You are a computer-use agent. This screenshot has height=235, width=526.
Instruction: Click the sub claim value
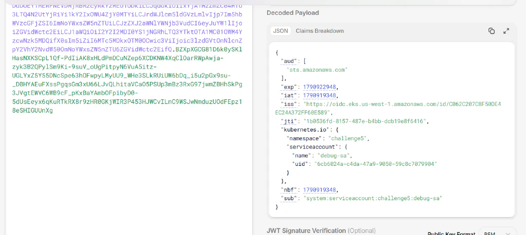[x=373, y=198]
